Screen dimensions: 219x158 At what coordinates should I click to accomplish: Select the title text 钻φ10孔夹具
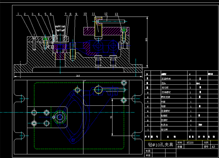161,145
